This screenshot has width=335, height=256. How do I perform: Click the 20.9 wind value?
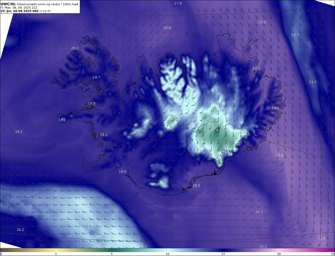point(167,28)
